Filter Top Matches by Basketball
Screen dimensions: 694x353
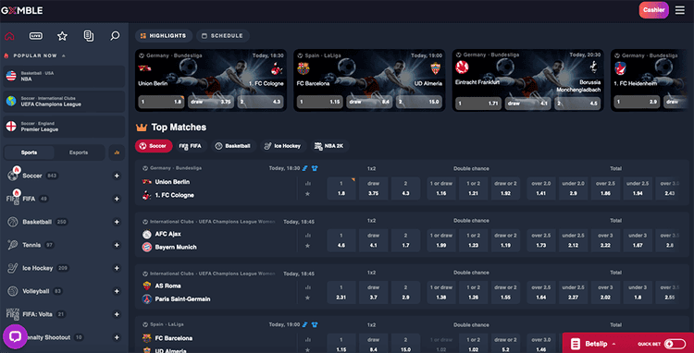click(x=233, y=146)
